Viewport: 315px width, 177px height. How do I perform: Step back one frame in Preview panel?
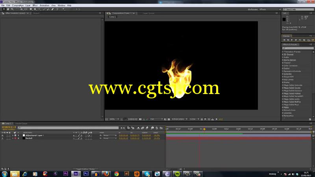[x=288, y=40]
